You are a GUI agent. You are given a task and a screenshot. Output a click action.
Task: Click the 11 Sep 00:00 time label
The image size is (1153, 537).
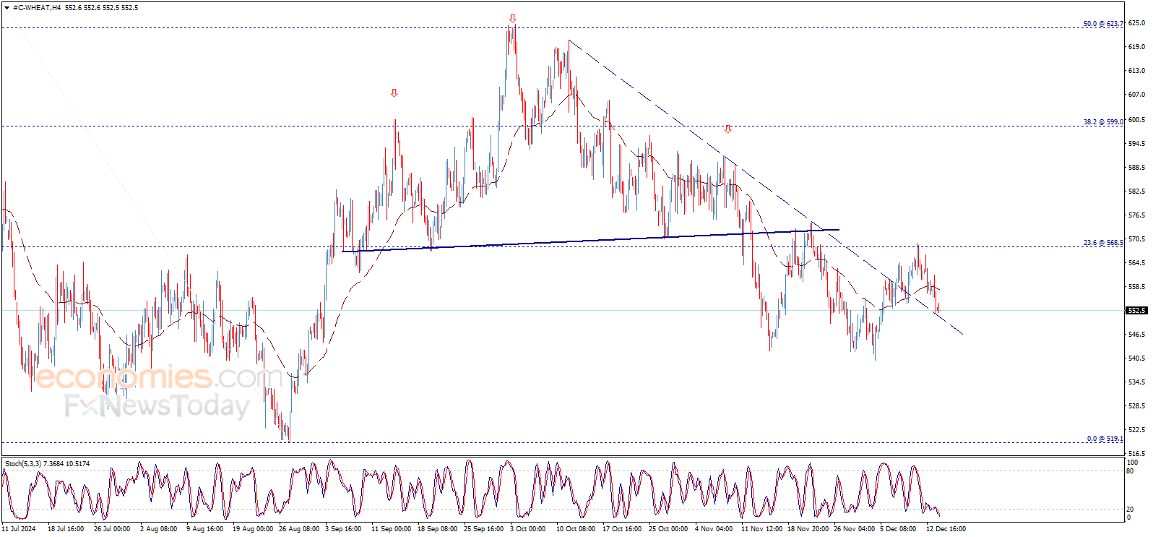(x=391, y=529)
